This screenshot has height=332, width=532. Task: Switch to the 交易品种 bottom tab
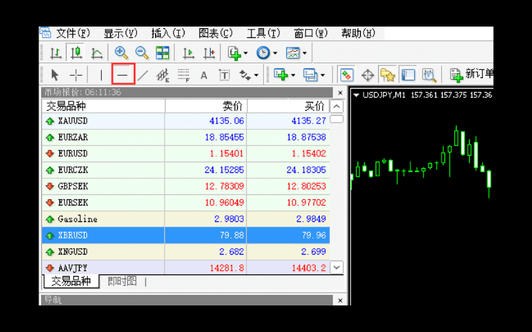coord(71,281)
